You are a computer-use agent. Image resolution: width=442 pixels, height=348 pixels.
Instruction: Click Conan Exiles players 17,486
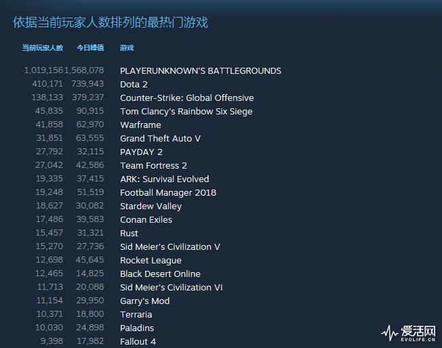pyautogui.click(x=49, y=219)
